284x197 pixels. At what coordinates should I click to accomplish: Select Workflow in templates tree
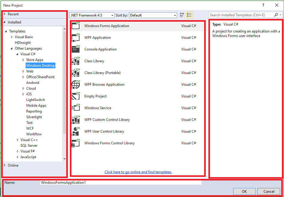tap(34, 134)
